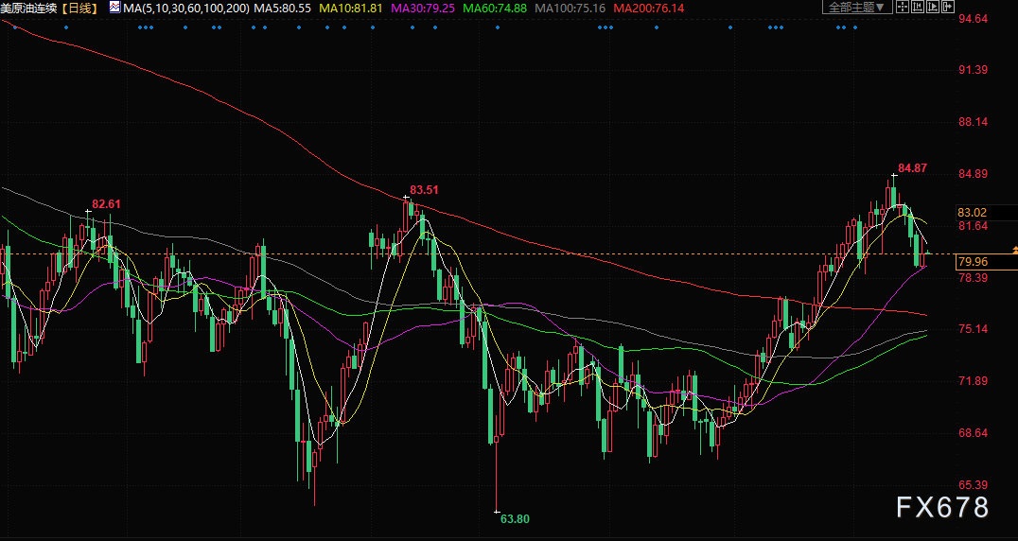
Task: Click the 94.64 axis label
Action: click(974, 18)
